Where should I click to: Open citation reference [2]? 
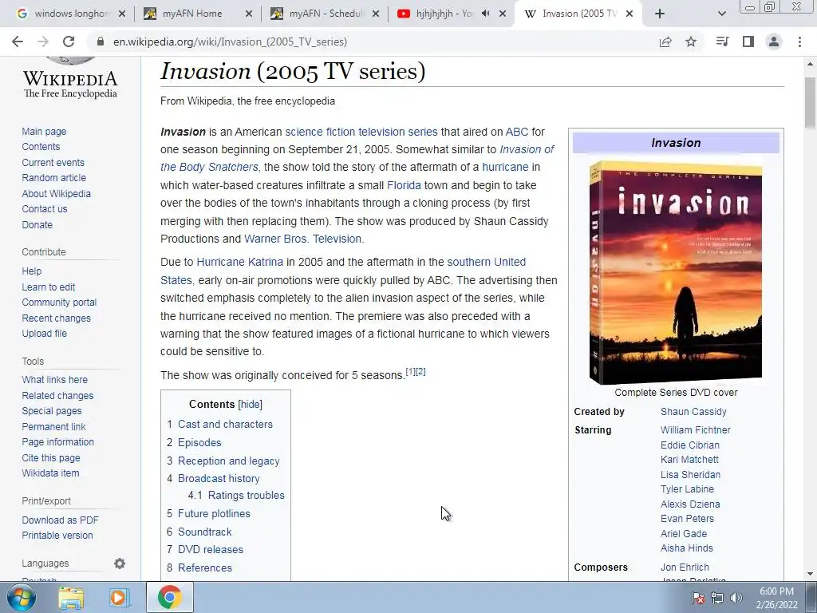(421, 372)
